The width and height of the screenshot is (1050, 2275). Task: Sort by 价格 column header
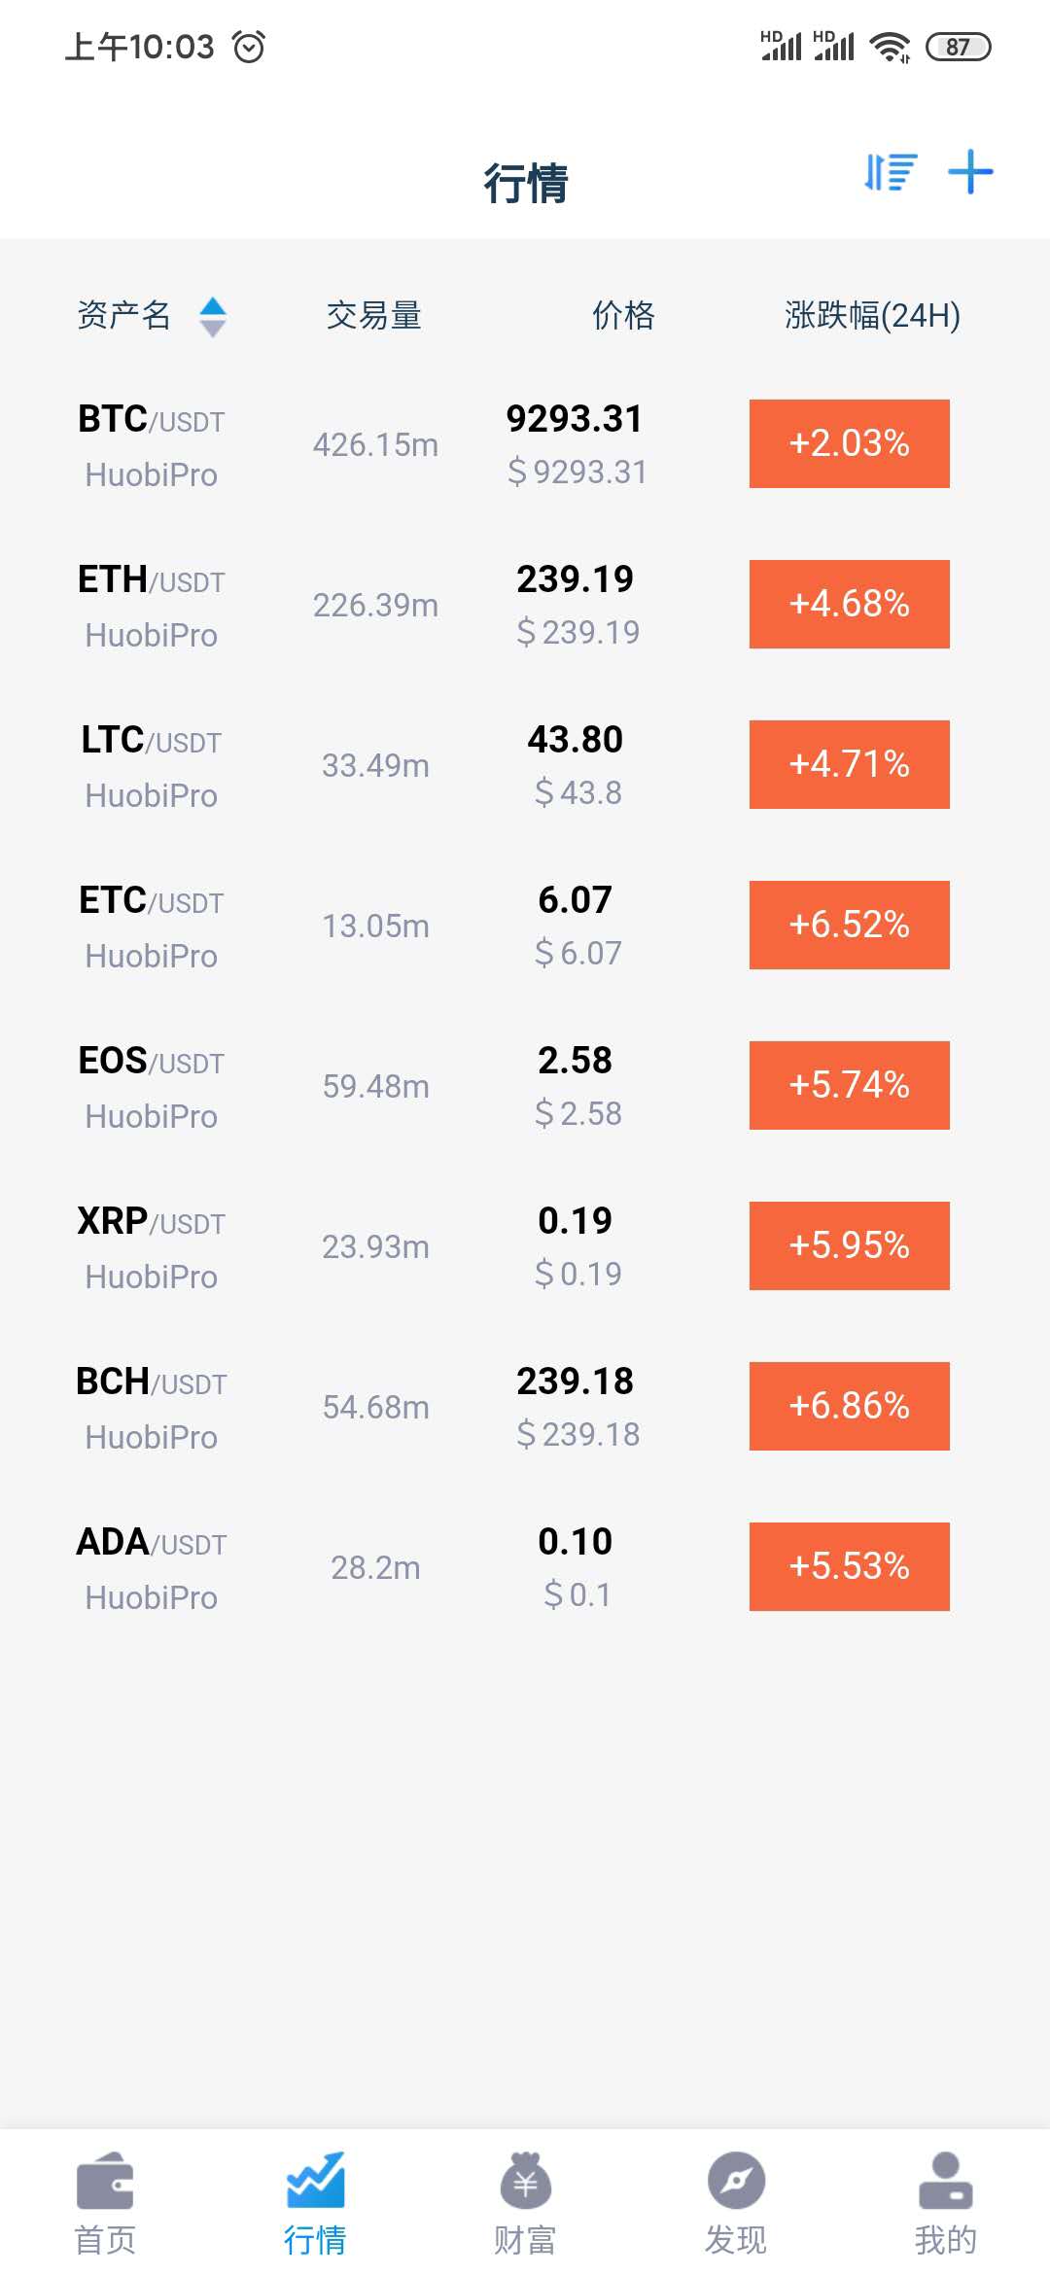pos(624,316)
